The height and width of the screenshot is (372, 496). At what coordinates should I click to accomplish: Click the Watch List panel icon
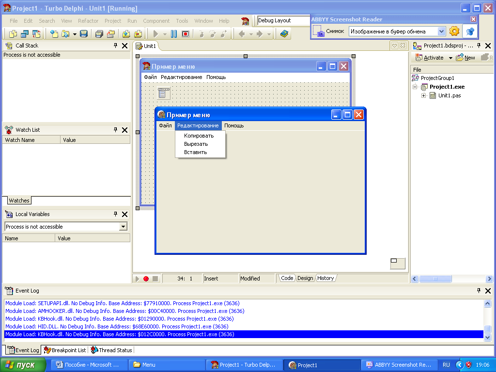pos(9,130)
